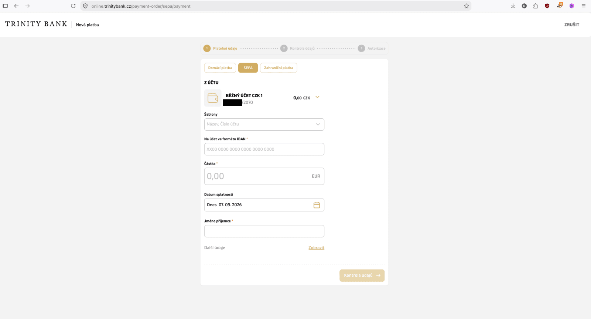Click the Nová platba heading
The height and width of the screenshot is (319, 591).
(x=88, y=25)
